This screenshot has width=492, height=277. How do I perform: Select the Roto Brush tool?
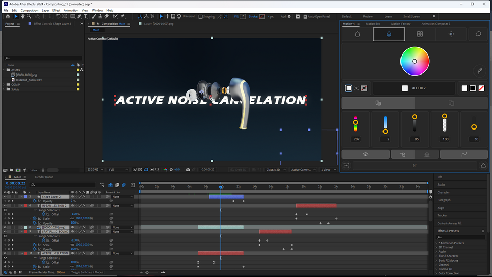click(115, 16)
